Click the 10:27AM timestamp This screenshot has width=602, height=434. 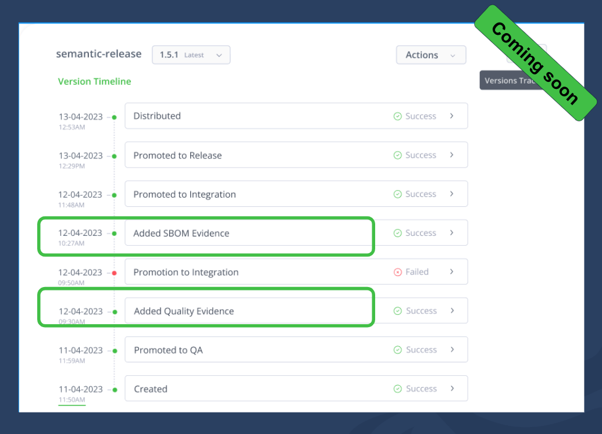(x=72, y=243)
